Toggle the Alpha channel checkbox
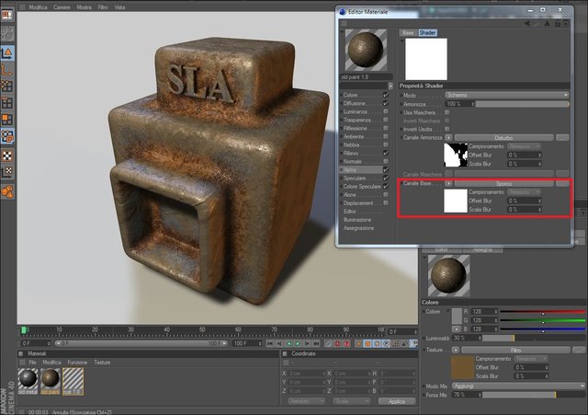 pyautogui.click(x=386, y=169)
